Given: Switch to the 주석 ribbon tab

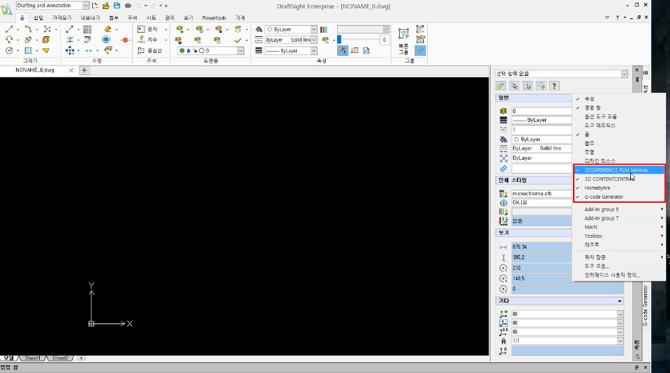Looking at the screenshot, I should click(133, 17).
